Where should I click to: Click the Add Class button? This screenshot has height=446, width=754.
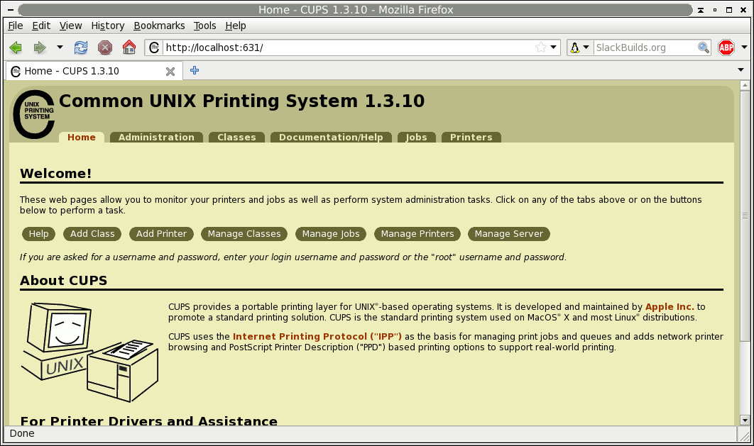[92, 234]
